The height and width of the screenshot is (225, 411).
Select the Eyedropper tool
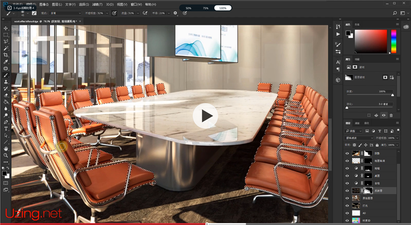(6, 62)
